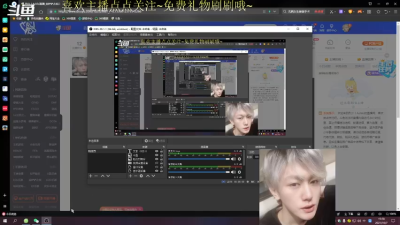
Task: Open browser apps grid icon
Action: click(x=369, y=11)
